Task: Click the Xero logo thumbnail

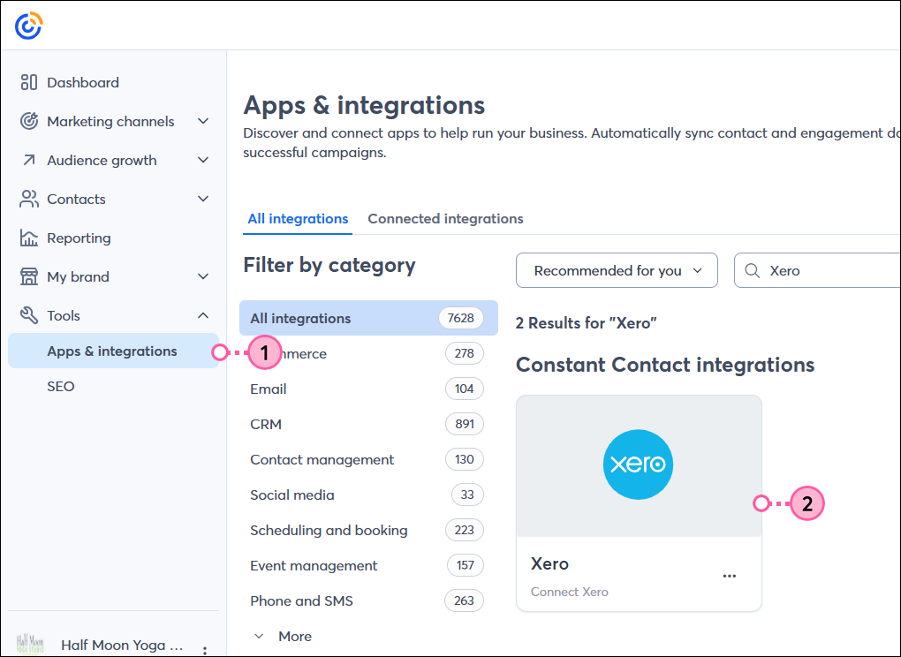Action: (x=638, y=464)
